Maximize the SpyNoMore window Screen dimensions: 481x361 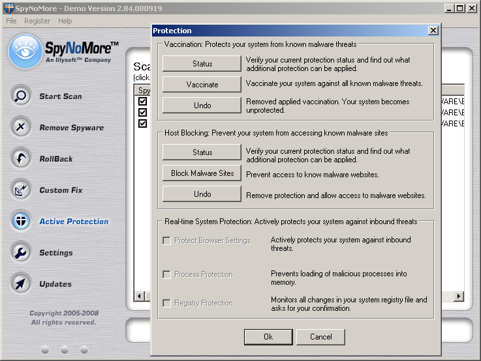coord(460,8)
